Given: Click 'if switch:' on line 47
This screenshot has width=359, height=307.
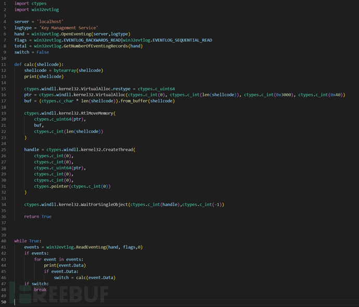Looking at the screenshot, I should 36,284.
